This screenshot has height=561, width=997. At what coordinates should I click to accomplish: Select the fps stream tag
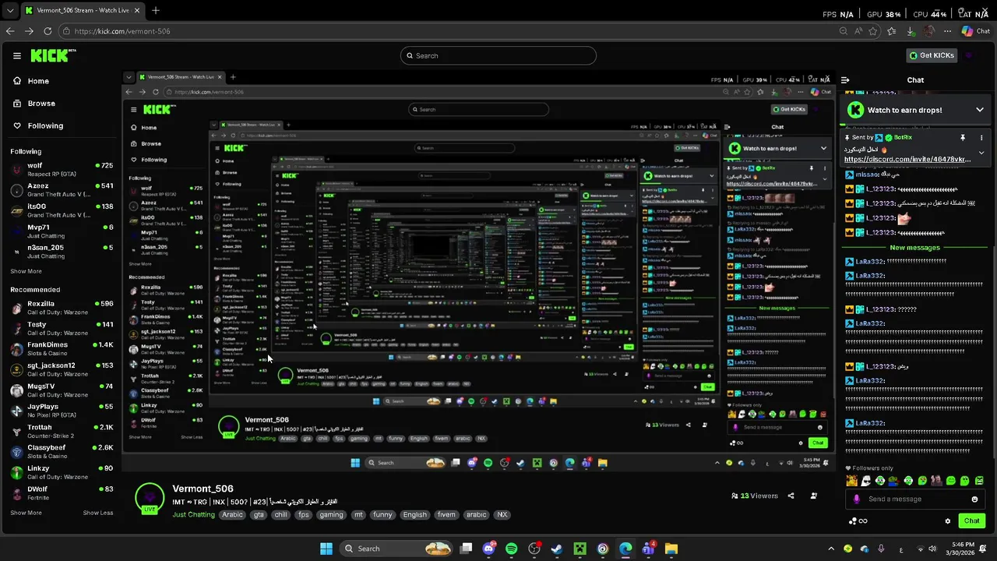304,515
